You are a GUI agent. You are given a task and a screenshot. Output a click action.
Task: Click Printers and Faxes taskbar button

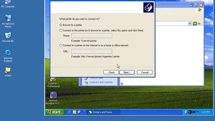(103, 112)
